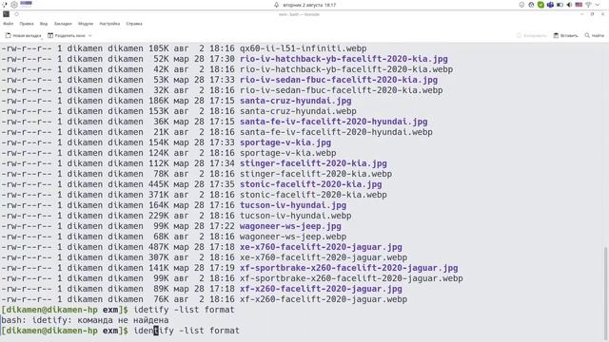Click the smiley face tray icon
This screenshot has height=342, width=609.
521,5
